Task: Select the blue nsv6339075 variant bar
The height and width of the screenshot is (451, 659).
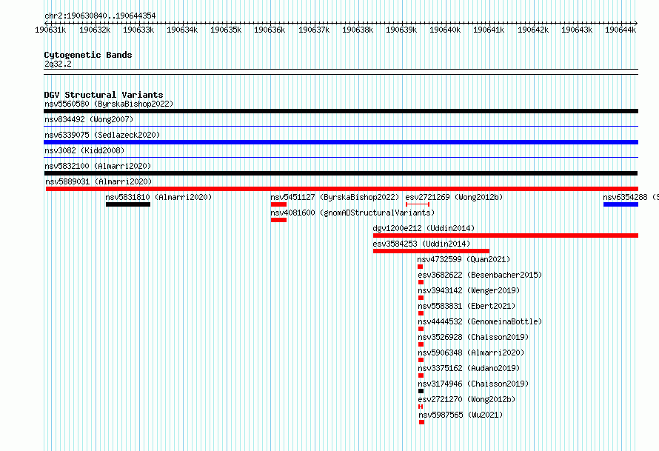Action: click(x=341, y=142)
